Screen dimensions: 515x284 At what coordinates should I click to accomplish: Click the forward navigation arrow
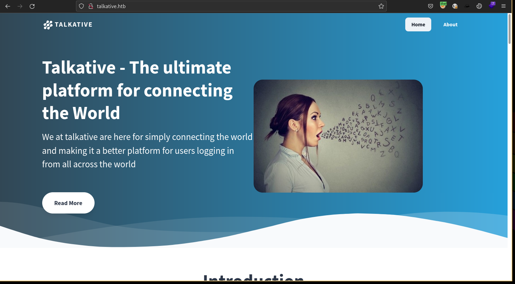click(x=20, y=6)
